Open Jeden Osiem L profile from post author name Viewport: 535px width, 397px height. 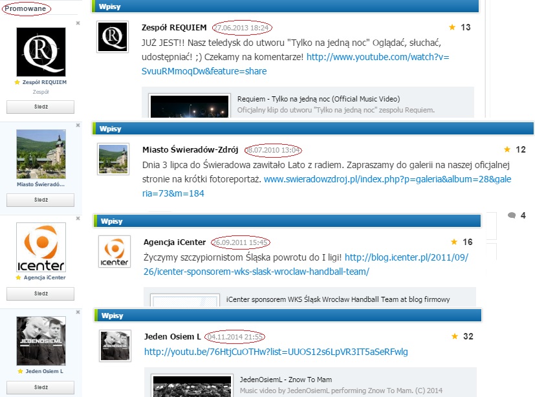173,337
